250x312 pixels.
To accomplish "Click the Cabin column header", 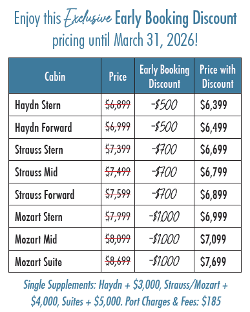I will click(x=55, y=76).
